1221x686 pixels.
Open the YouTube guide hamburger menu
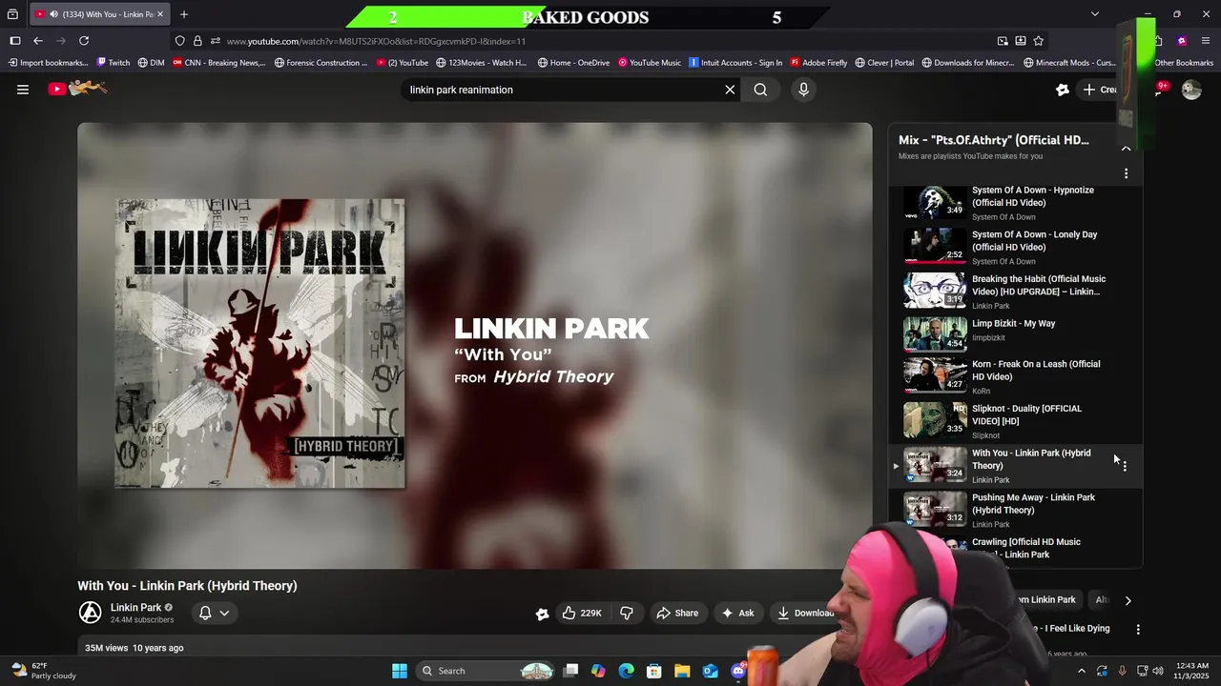pyautogui.click(x=23, y=90)
